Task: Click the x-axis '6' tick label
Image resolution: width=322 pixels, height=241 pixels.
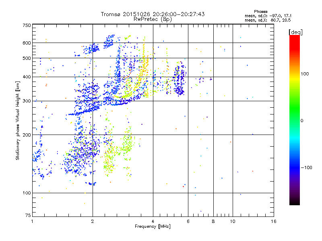Action: (188, 221)
